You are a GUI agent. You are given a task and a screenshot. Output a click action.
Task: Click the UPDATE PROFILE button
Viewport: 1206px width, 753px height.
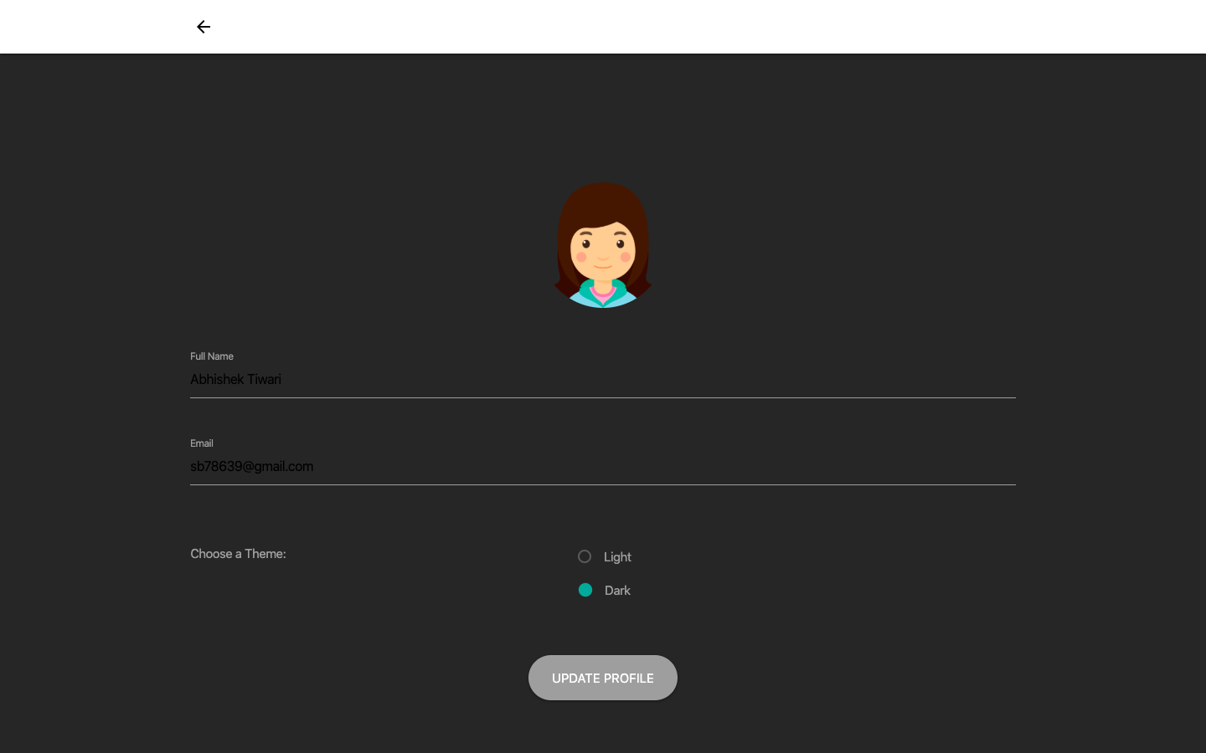[x=603, y=678]
